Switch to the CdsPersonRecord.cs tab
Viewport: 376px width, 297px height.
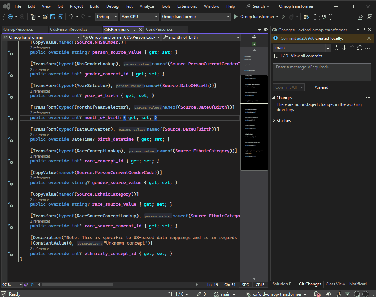point(69,29)
